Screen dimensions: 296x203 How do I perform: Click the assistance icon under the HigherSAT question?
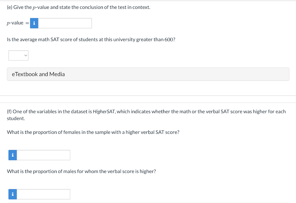tap(12, 155)
